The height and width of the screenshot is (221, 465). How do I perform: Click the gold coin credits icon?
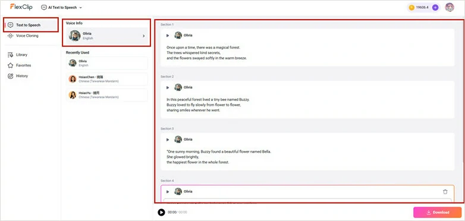411,7
